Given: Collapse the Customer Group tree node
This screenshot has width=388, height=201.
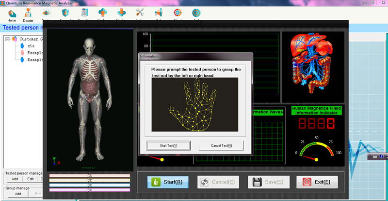Looking at the screenshot, I should pos(7,39).
